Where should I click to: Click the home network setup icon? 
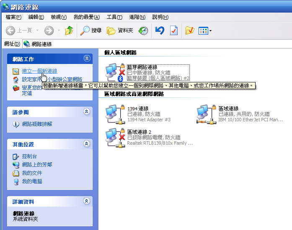tap(16, 79)
